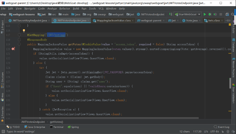The image size is (236, 134).
Task: Click the JWT_PASSWORD constant on line 125
Action: point(113,72)
